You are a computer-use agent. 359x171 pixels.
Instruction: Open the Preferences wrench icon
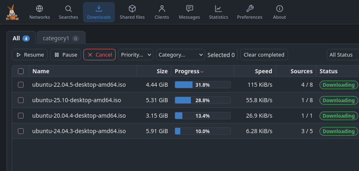point(250,9)
